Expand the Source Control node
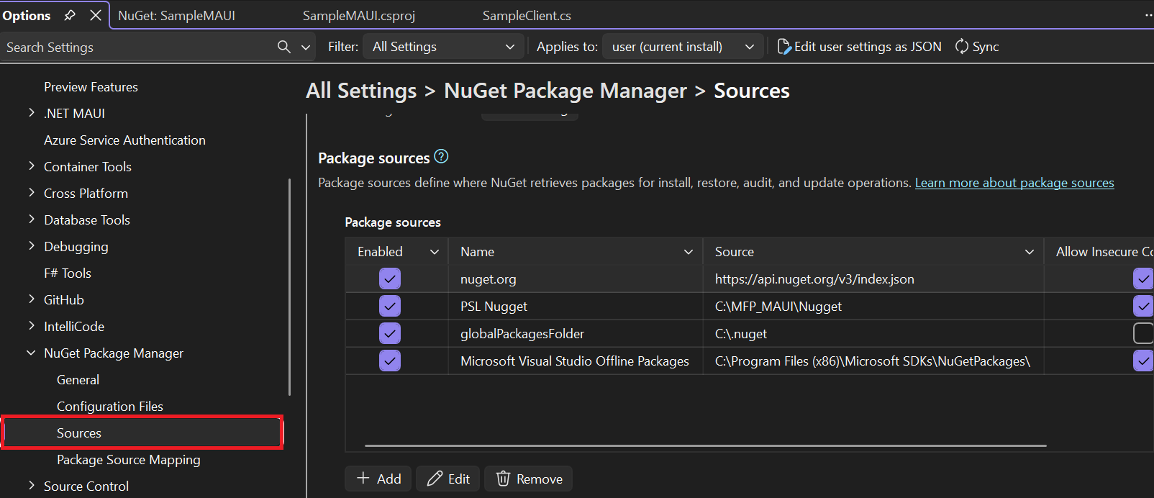This screenshot has height=498, width=1154. coord(31,486)
